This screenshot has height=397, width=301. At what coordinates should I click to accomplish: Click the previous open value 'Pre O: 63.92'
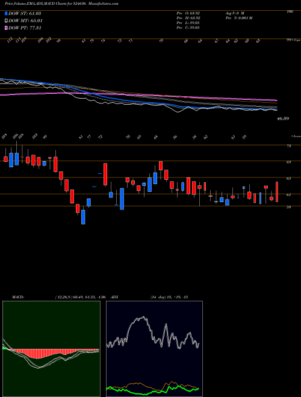[x=188, y=13]
